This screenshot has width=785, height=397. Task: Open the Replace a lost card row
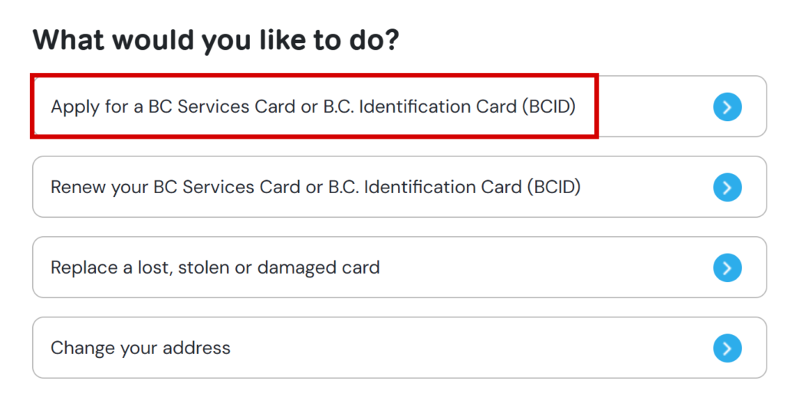(x=399, y=267)
